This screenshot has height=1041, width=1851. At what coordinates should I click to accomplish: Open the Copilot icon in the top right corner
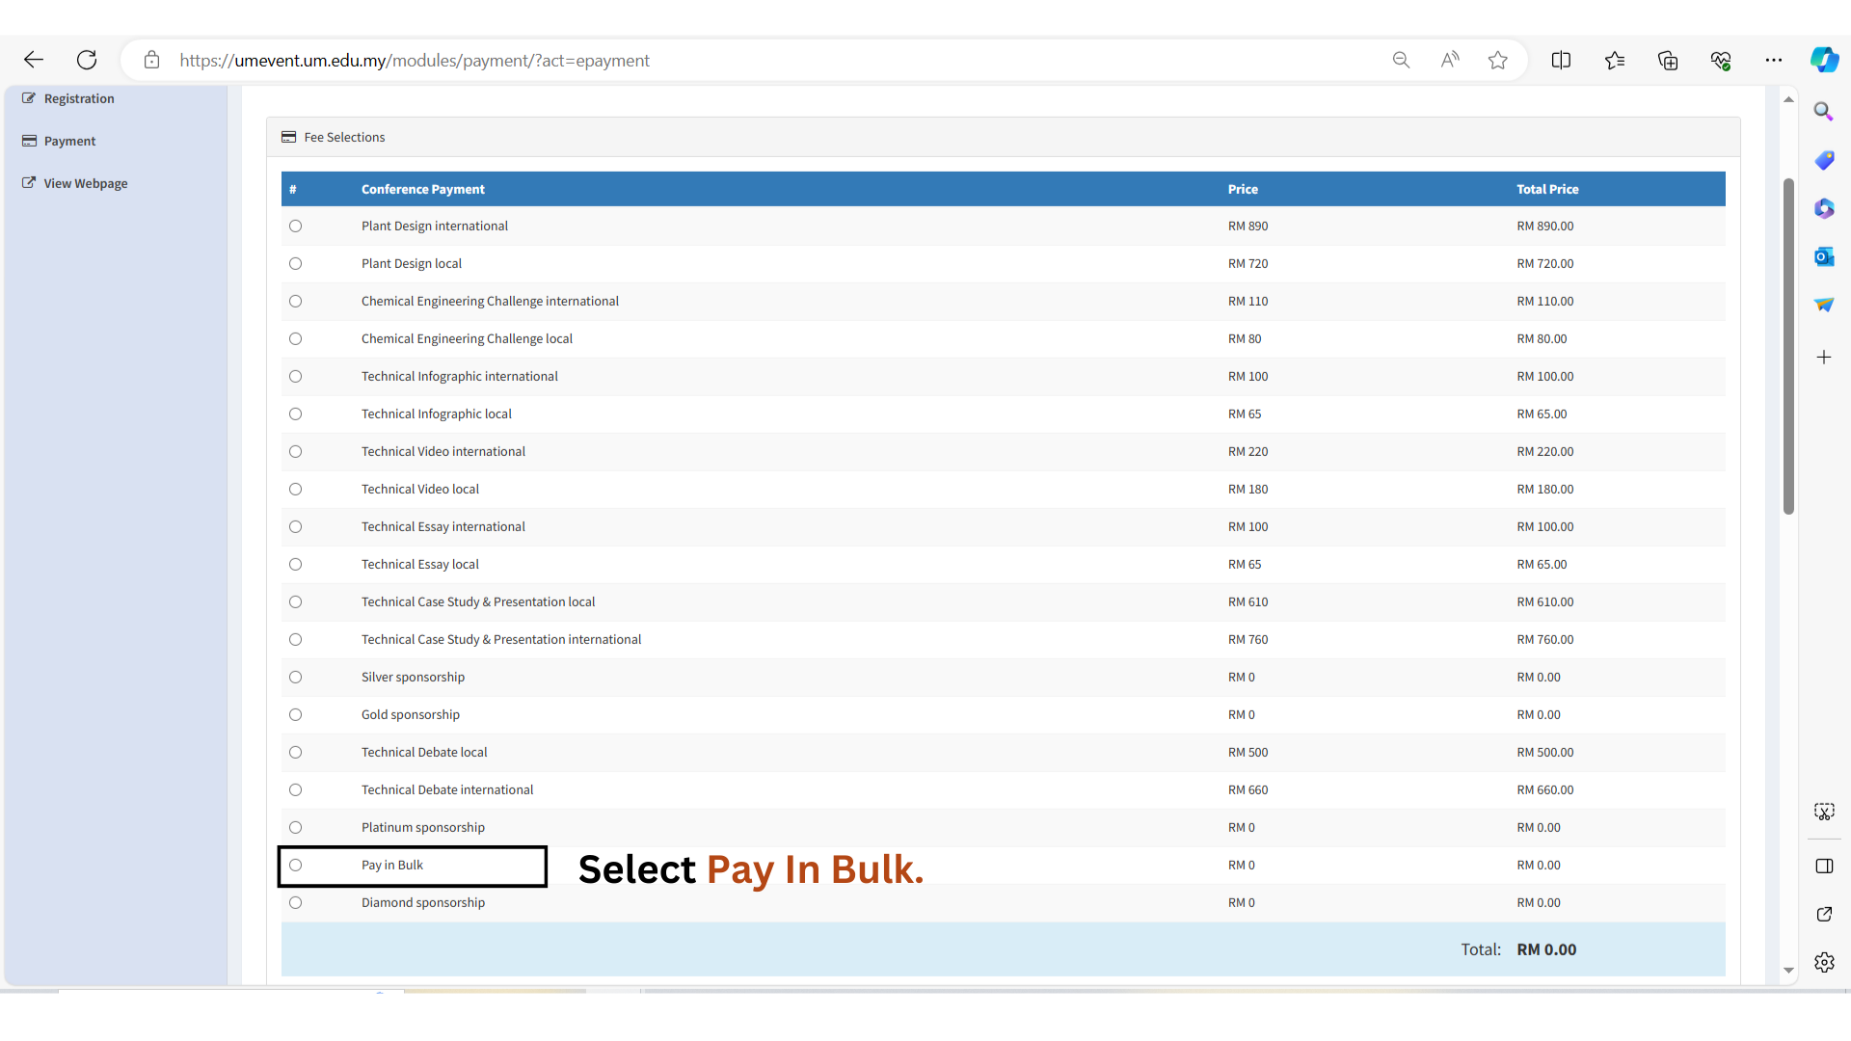(1823, 60)
